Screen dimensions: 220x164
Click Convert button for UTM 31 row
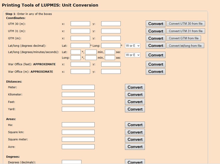pyautogui.click(x=156, y=31)
